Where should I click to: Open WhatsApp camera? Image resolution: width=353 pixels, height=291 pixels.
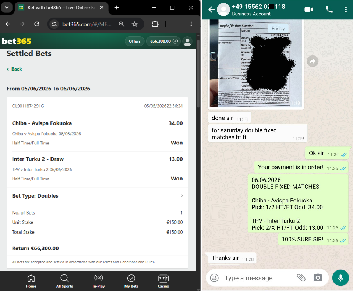pos(318,278)
